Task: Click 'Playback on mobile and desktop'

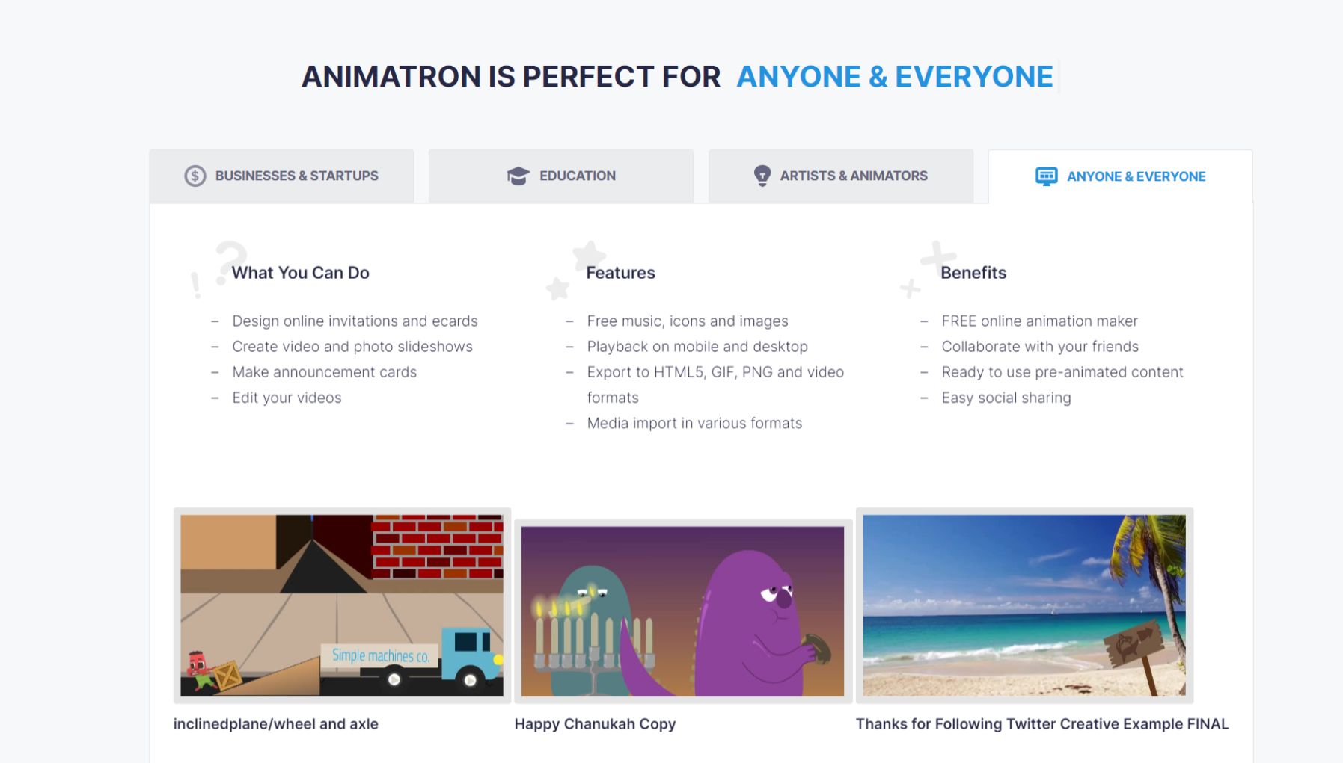Action: [697, 346]
